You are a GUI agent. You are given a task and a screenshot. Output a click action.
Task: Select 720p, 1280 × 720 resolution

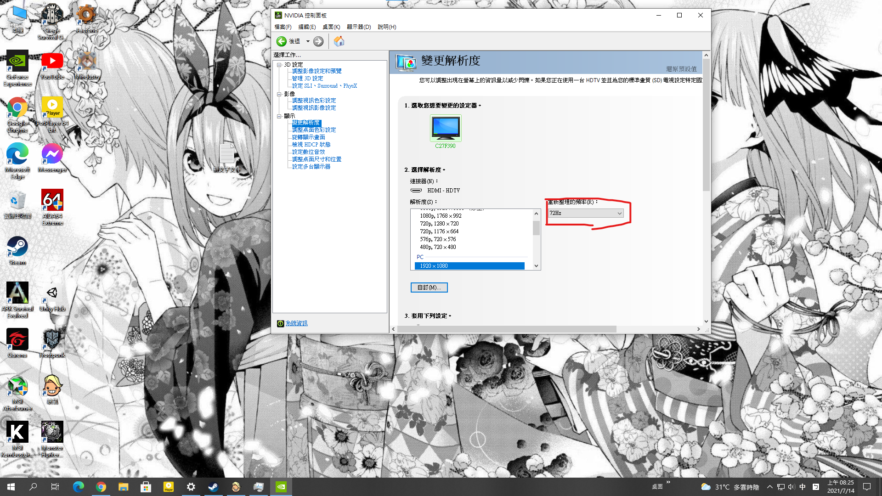tap(439, 224)
